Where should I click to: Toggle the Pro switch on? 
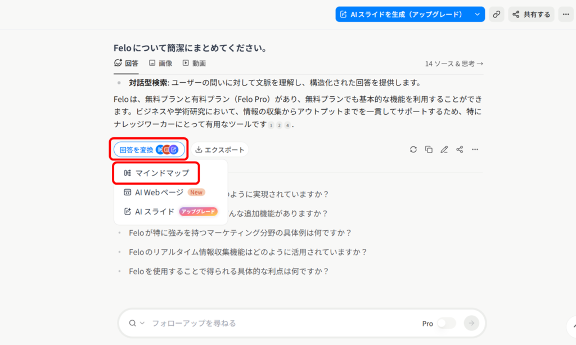[446, 323]
